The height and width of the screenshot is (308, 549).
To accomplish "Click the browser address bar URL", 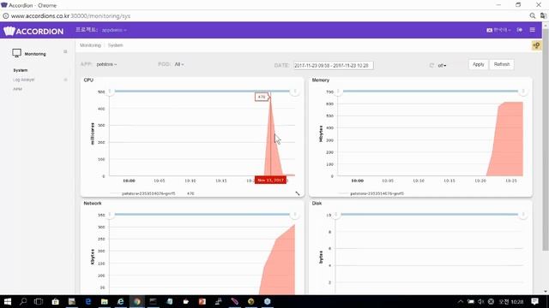I will click(x=70, y=16).
